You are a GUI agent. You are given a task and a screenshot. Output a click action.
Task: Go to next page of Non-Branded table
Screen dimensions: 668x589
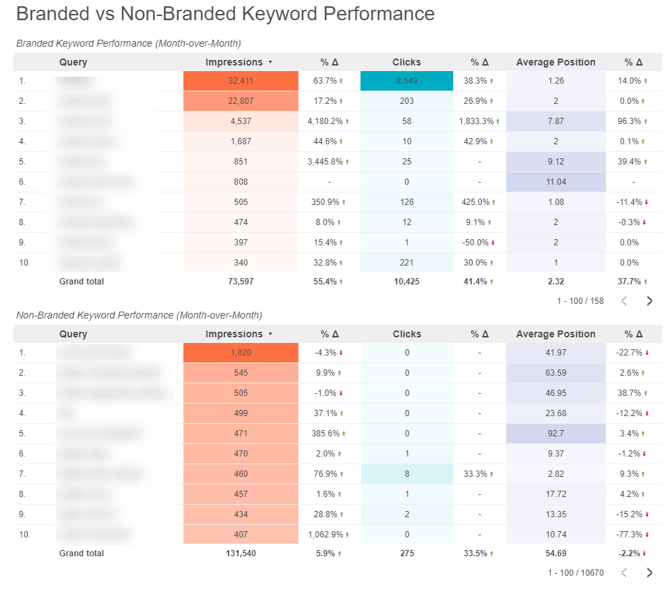coord(649,573)
